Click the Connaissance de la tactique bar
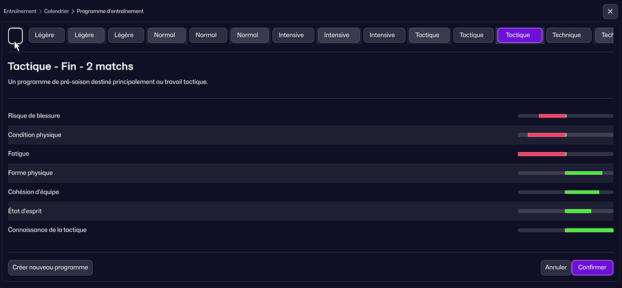The height and width of the screenshot is (288, 622). 565,231
